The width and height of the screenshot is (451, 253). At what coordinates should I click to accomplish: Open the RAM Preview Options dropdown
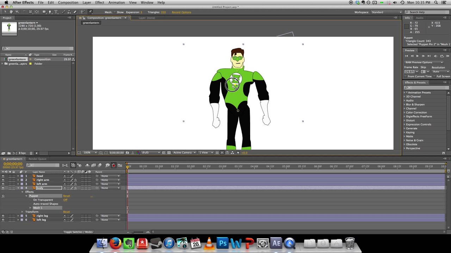coord(424,62)
